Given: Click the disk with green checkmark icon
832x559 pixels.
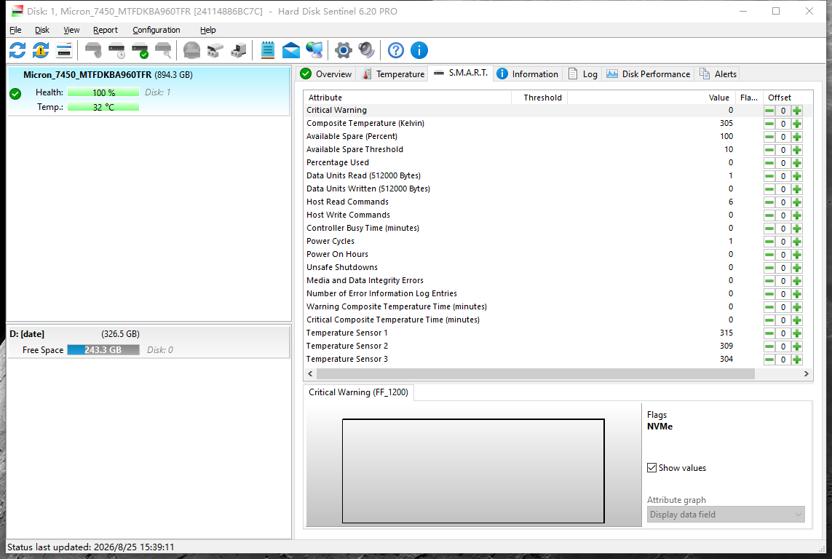Looking at the screenshot, I should [140, 50].
